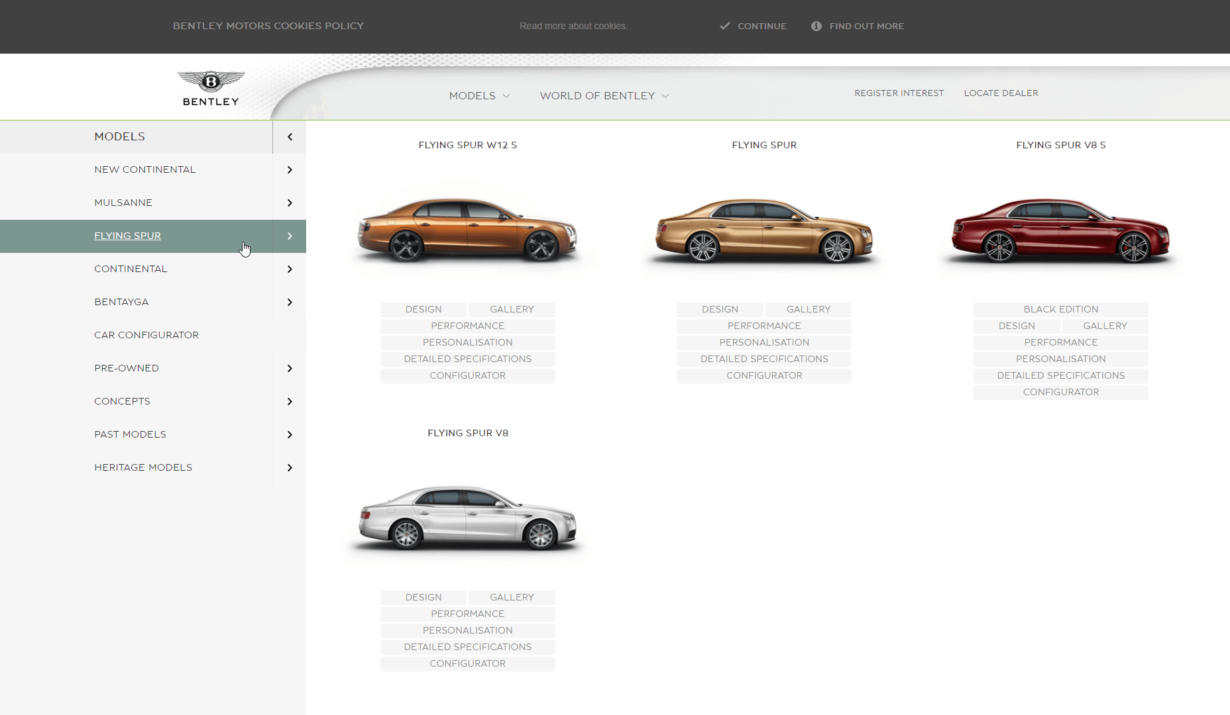
Task: Open the Models dropdown in header
Action: tap(480, 95)
